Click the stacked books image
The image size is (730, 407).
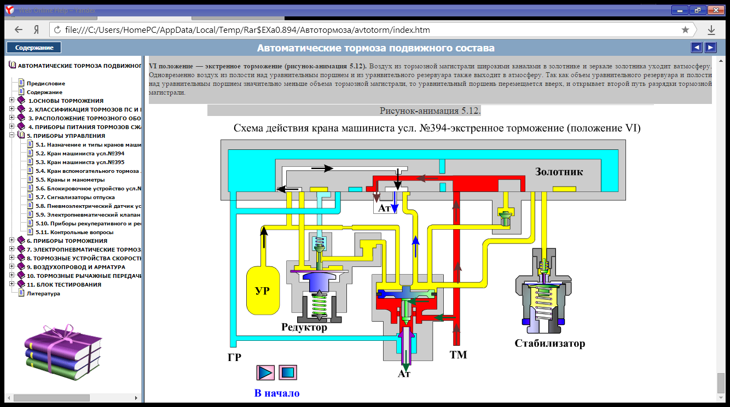point(62,352)
